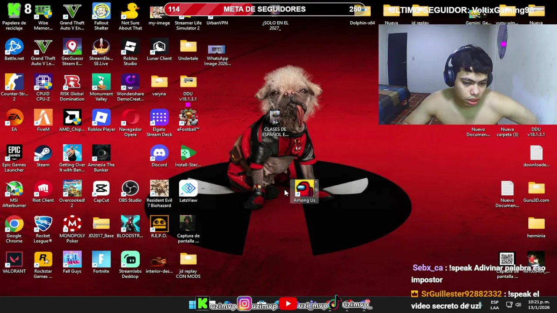Open GeoGuessr Steam Edition icon
Image resolution: width=557 pixels, height=313 pixels.
pyautogui.click(x=72, y=52)
